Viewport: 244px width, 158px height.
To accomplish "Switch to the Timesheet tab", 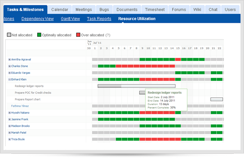I will (154, 10).
